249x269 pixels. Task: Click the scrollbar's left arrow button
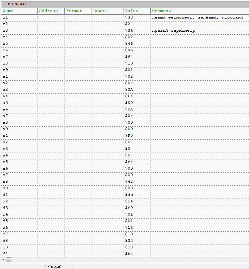point(3,259)
